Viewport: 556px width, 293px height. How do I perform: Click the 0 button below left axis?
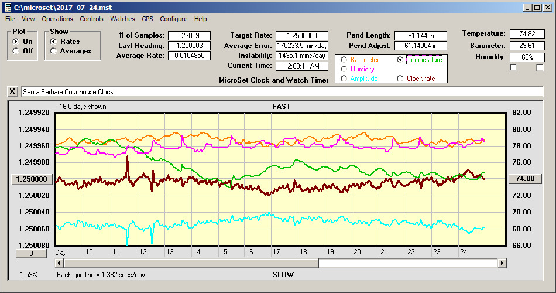31,254
